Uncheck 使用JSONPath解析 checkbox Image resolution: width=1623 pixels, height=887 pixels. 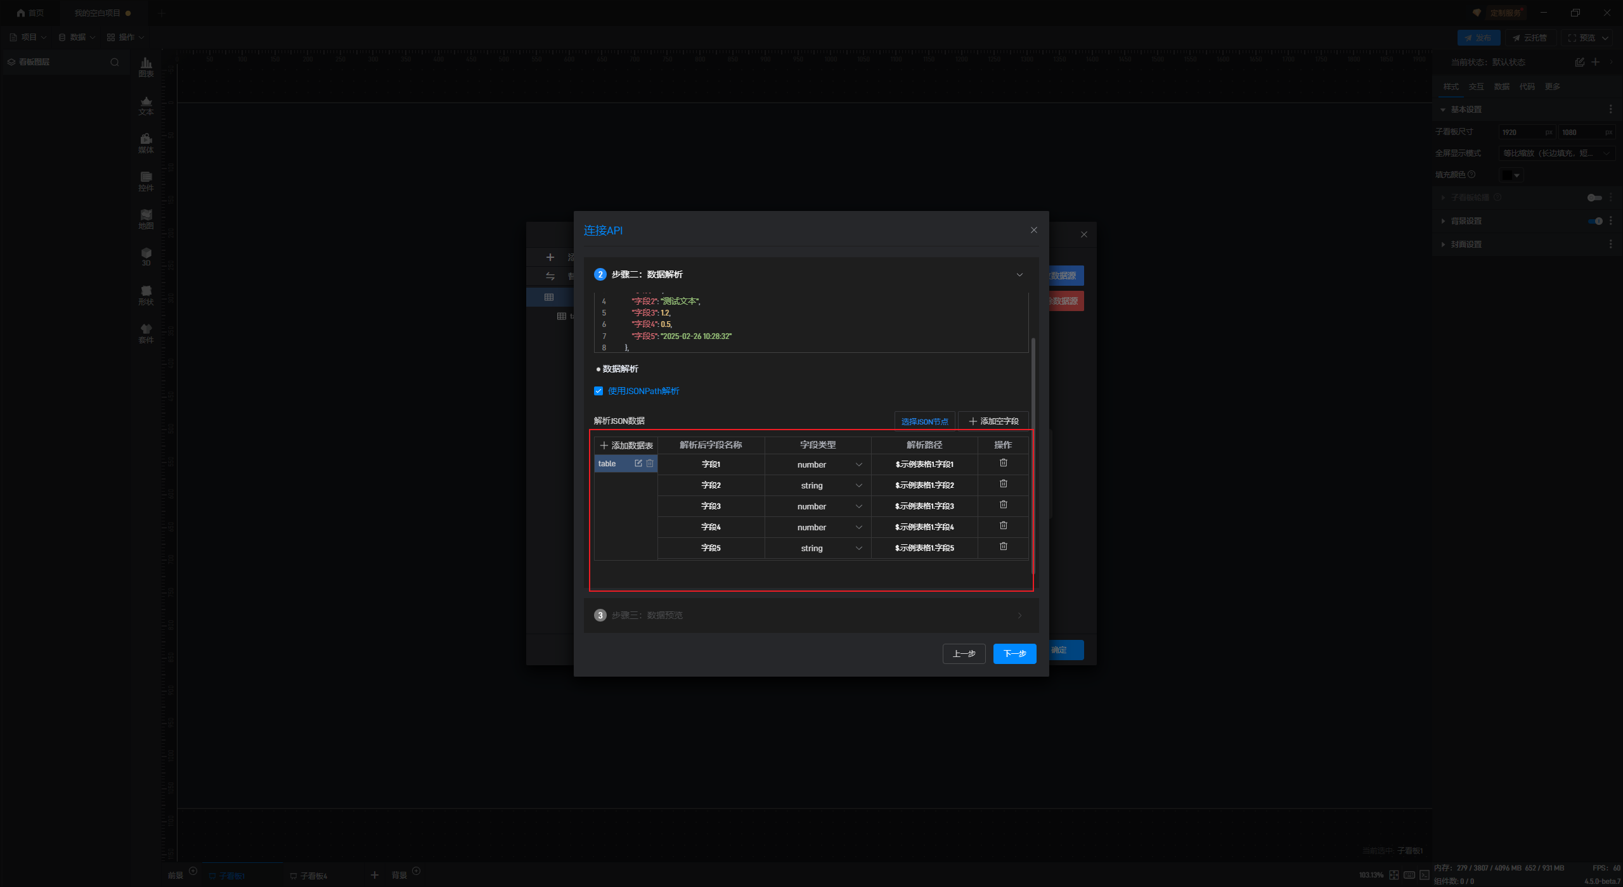pyautogui.click(x=598, y=391)
